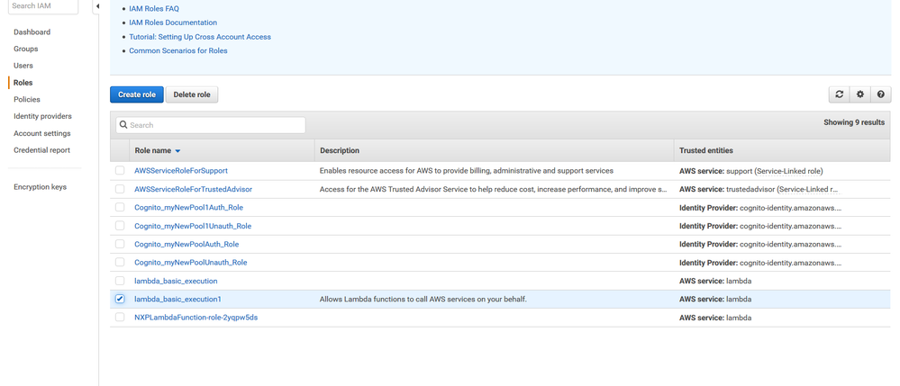Uncheck the lambda_basic_execution1 checkbox
This screenshot has height=386, width=900.
pyautogui.click(x=120, y=299)
